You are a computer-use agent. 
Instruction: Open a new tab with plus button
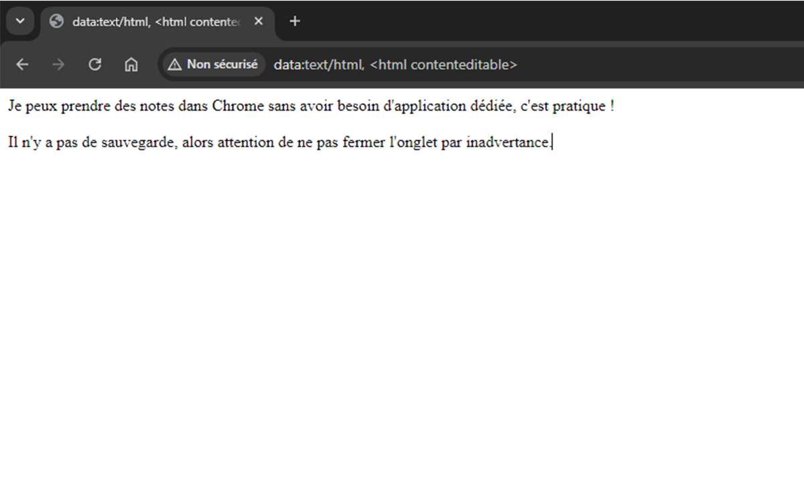click(x=294, y=21)
